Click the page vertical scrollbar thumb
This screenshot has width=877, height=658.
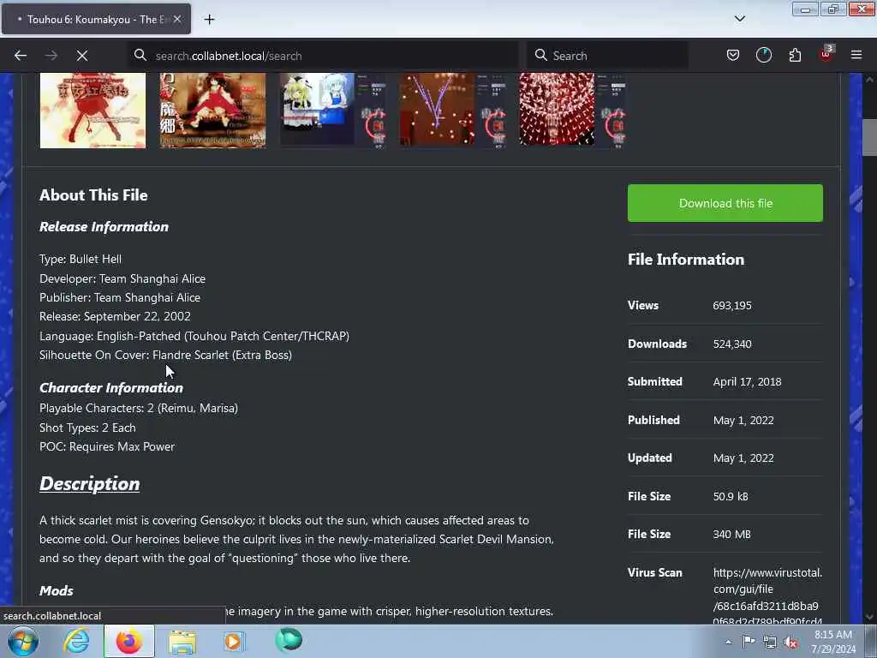point(869,138)
